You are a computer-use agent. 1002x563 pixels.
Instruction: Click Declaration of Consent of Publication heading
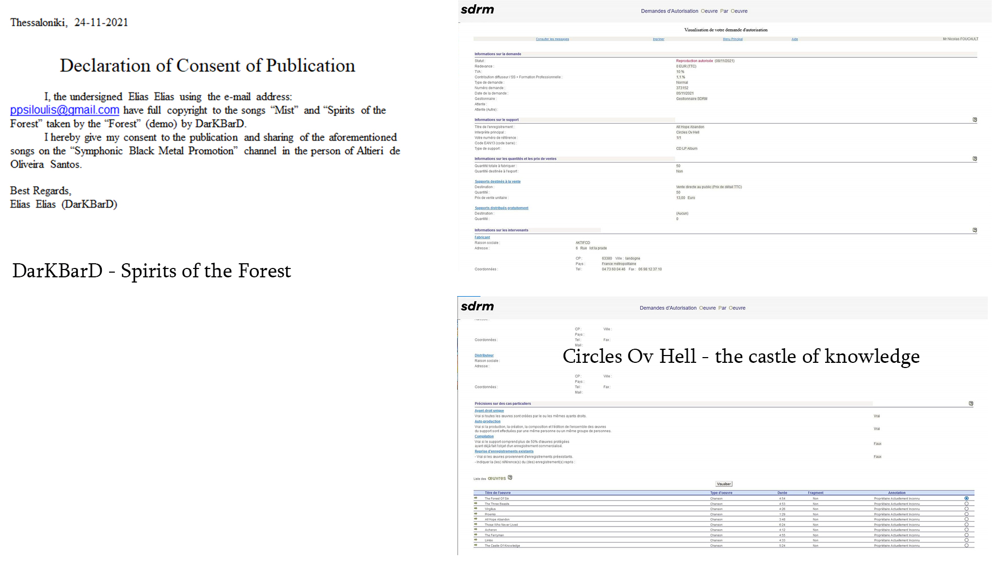coord(207,66)
